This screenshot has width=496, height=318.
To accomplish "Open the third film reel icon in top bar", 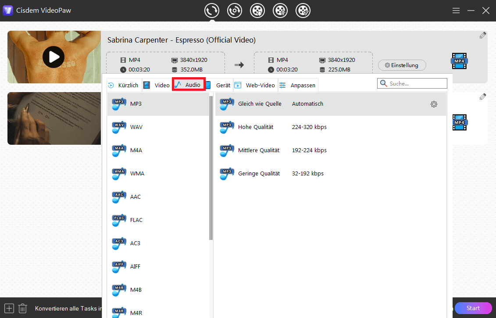I will coord(257,11).
